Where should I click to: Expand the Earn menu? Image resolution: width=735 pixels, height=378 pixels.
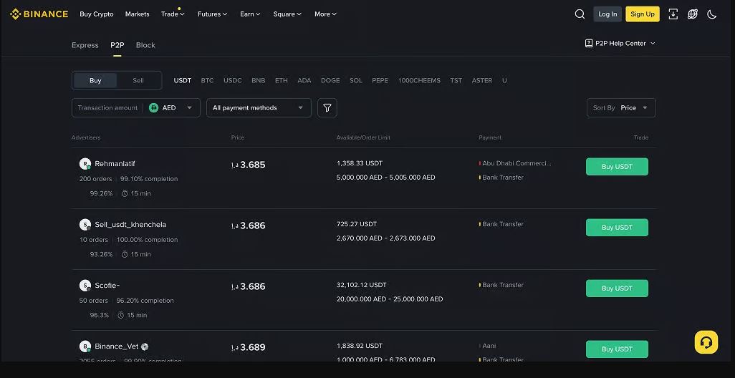pos(250,14)
